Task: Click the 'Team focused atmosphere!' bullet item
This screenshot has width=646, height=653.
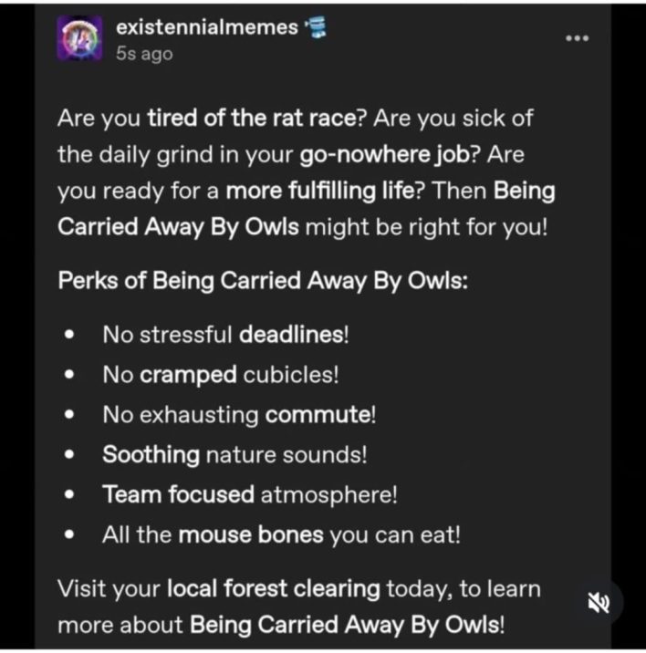Action: click(250, 494)
